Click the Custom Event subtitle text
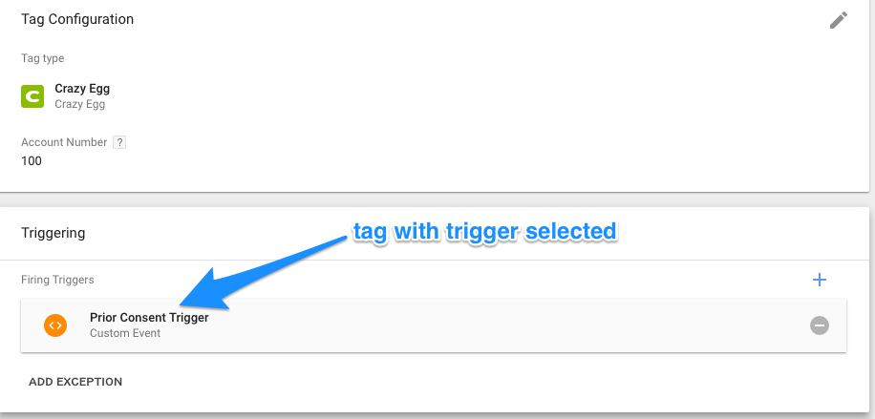875x419 pixels. pos(125,333)
